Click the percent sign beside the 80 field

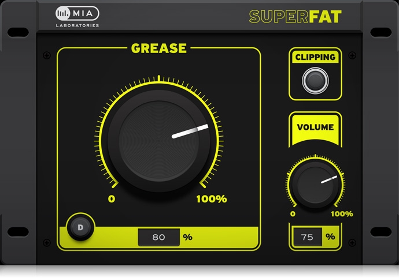[188, 237]
